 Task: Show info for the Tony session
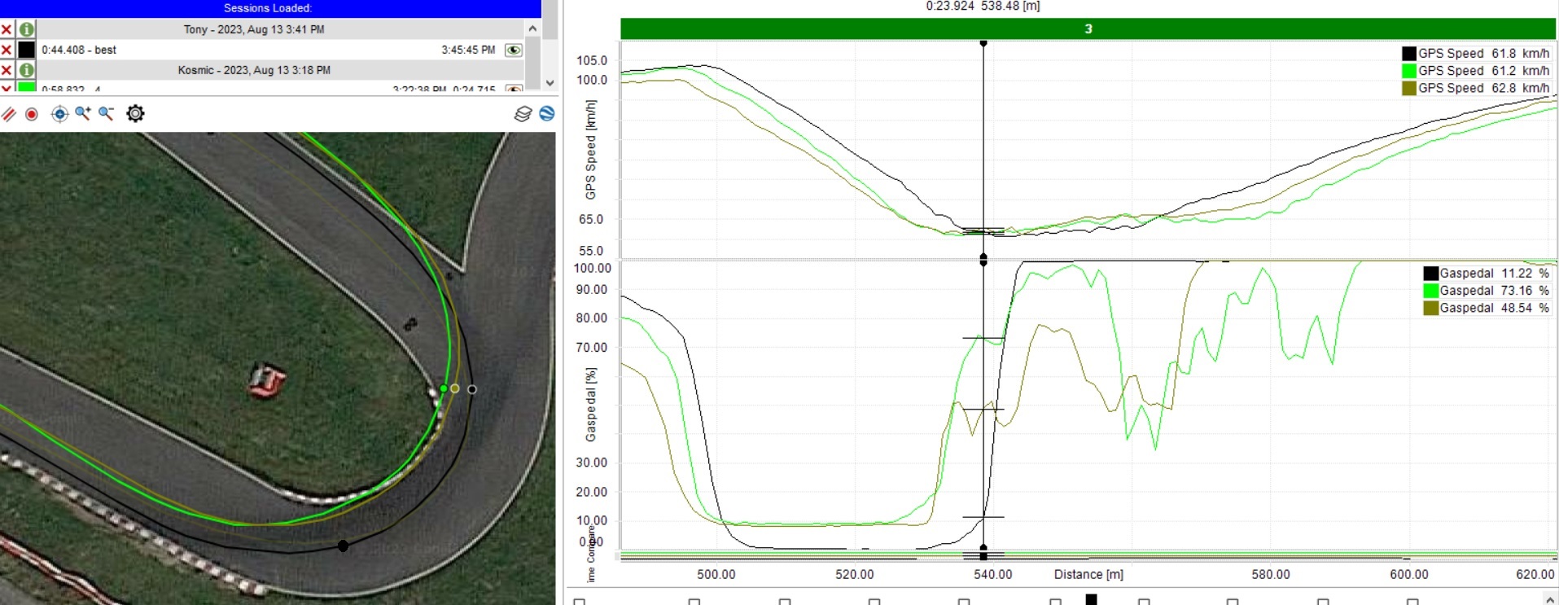27,29
